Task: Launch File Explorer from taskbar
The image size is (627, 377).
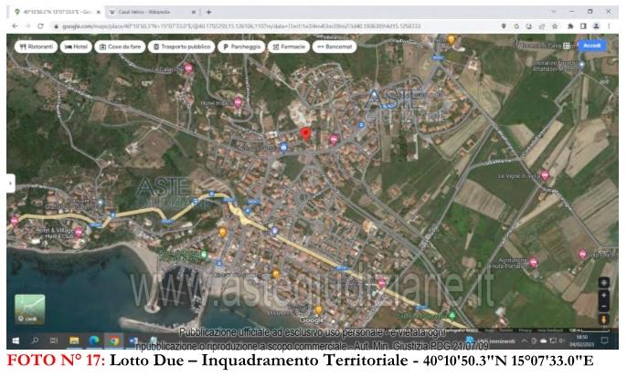Action: (74, 340)
